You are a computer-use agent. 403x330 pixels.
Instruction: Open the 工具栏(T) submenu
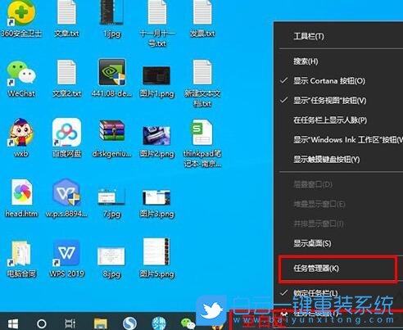pyautogui.click(x=338, y=36)
